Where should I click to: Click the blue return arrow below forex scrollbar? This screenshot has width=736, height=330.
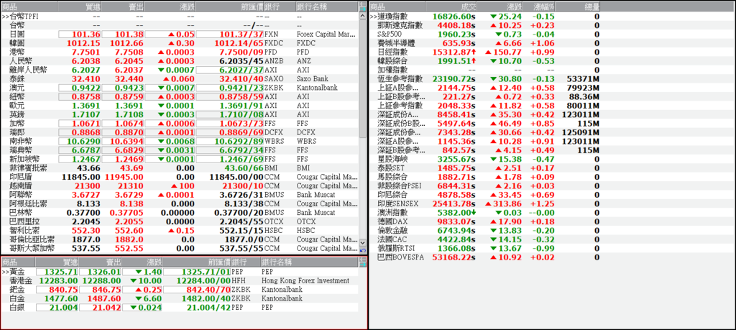pyautogui.click(x=363, y=250)
